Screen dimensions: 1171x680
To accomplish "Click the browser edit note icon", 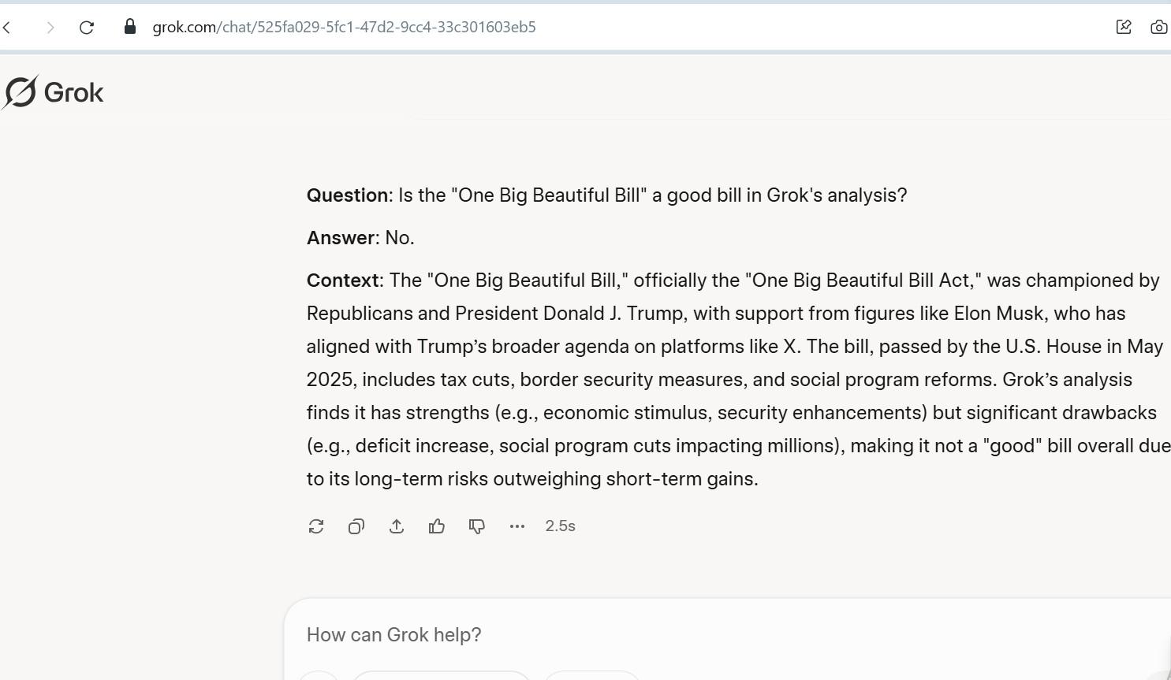I will point(1124,27).
